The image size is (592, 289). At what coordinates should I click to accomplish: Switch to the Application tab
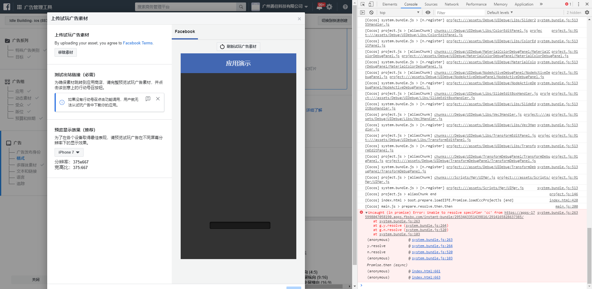click(524, 4)
